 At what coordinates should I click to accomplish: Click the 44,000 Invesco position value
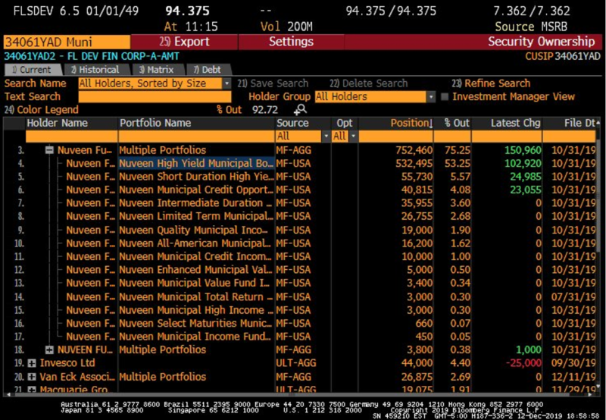(x=417, y=363)
